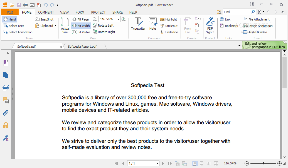Insert an Image Annotation

[x=258, y=26]
